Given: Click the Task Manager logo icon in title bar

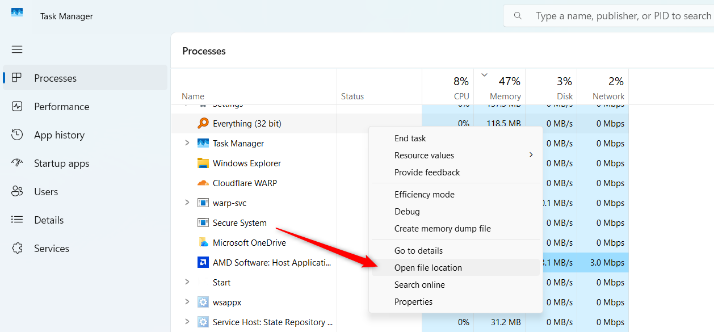Looking at the screenshot, I should click(x=17, y=13).
